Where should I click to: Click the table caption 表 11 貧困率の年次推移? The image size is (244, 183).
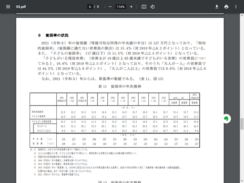click(x=120, y=86)
